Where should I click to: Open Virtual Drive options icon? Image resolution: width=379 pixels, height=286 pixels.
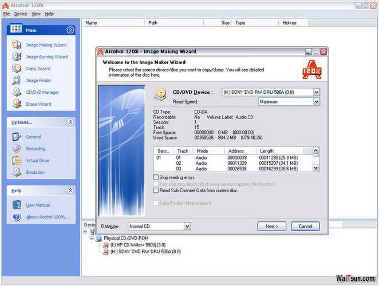(x=15, y=161)
